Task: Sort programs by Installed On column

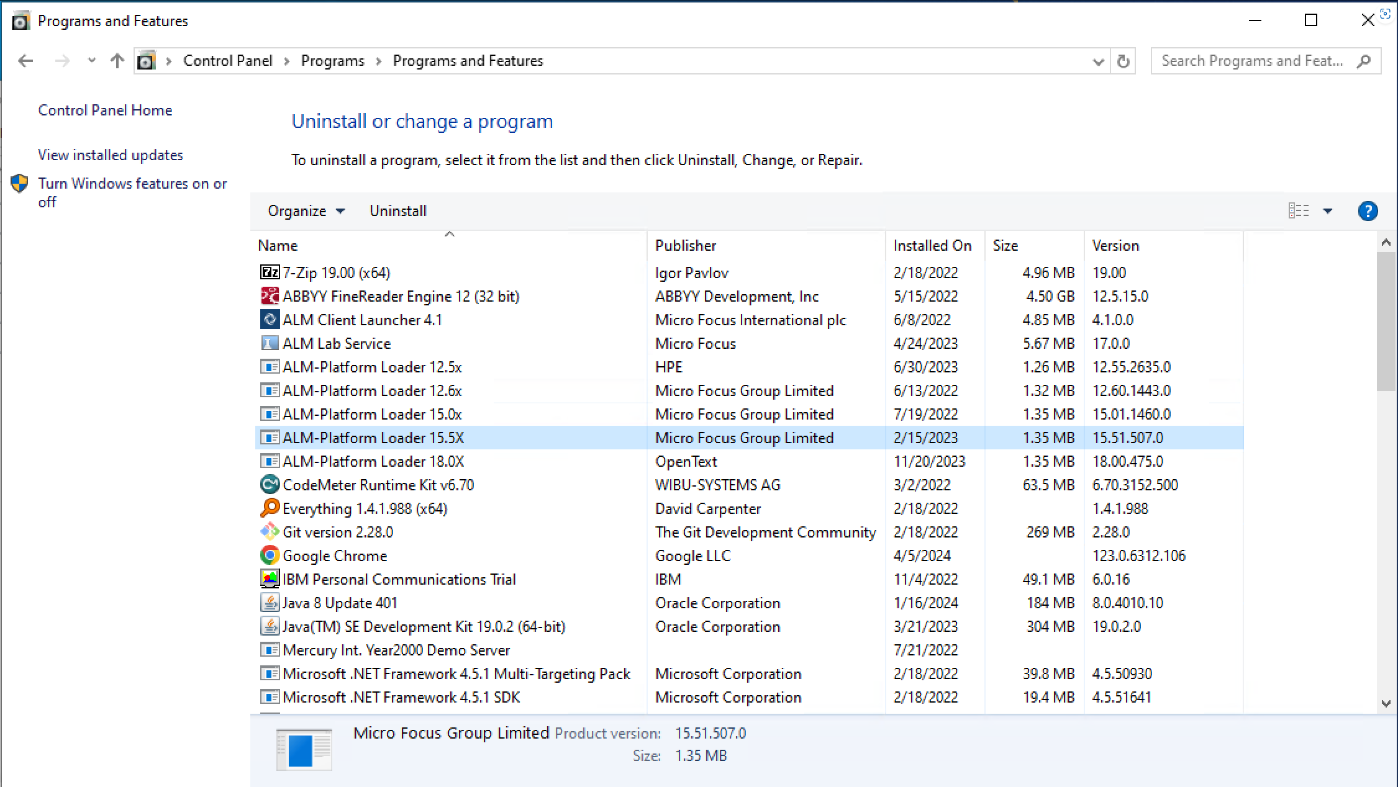Action: [932, 246]
